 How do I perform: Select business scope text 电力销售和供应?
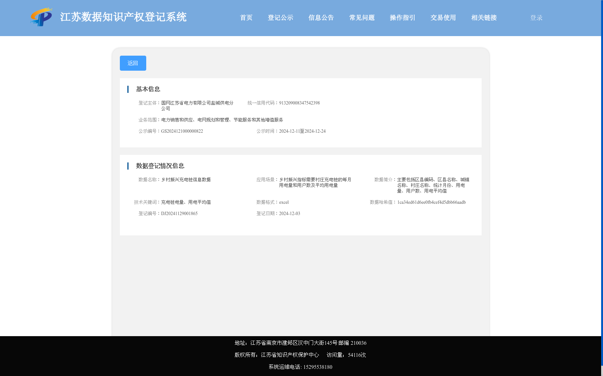coord(177,120)
